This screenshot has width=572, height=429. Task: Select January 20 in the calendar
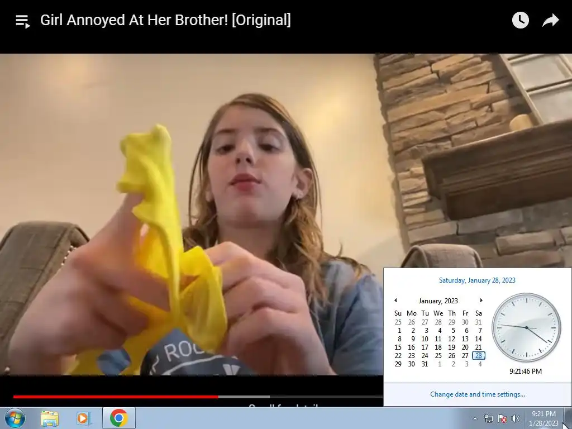[465, 347]
